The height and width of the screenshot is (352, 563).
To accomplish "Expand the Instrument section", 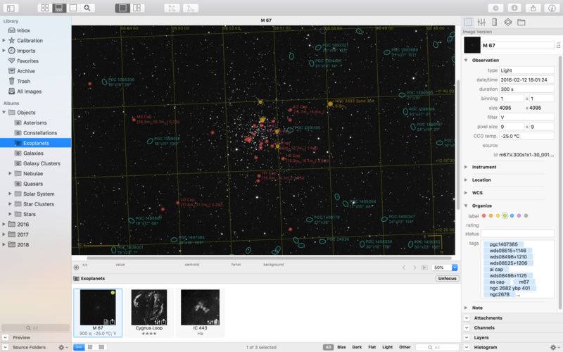I will pos(466,167).
